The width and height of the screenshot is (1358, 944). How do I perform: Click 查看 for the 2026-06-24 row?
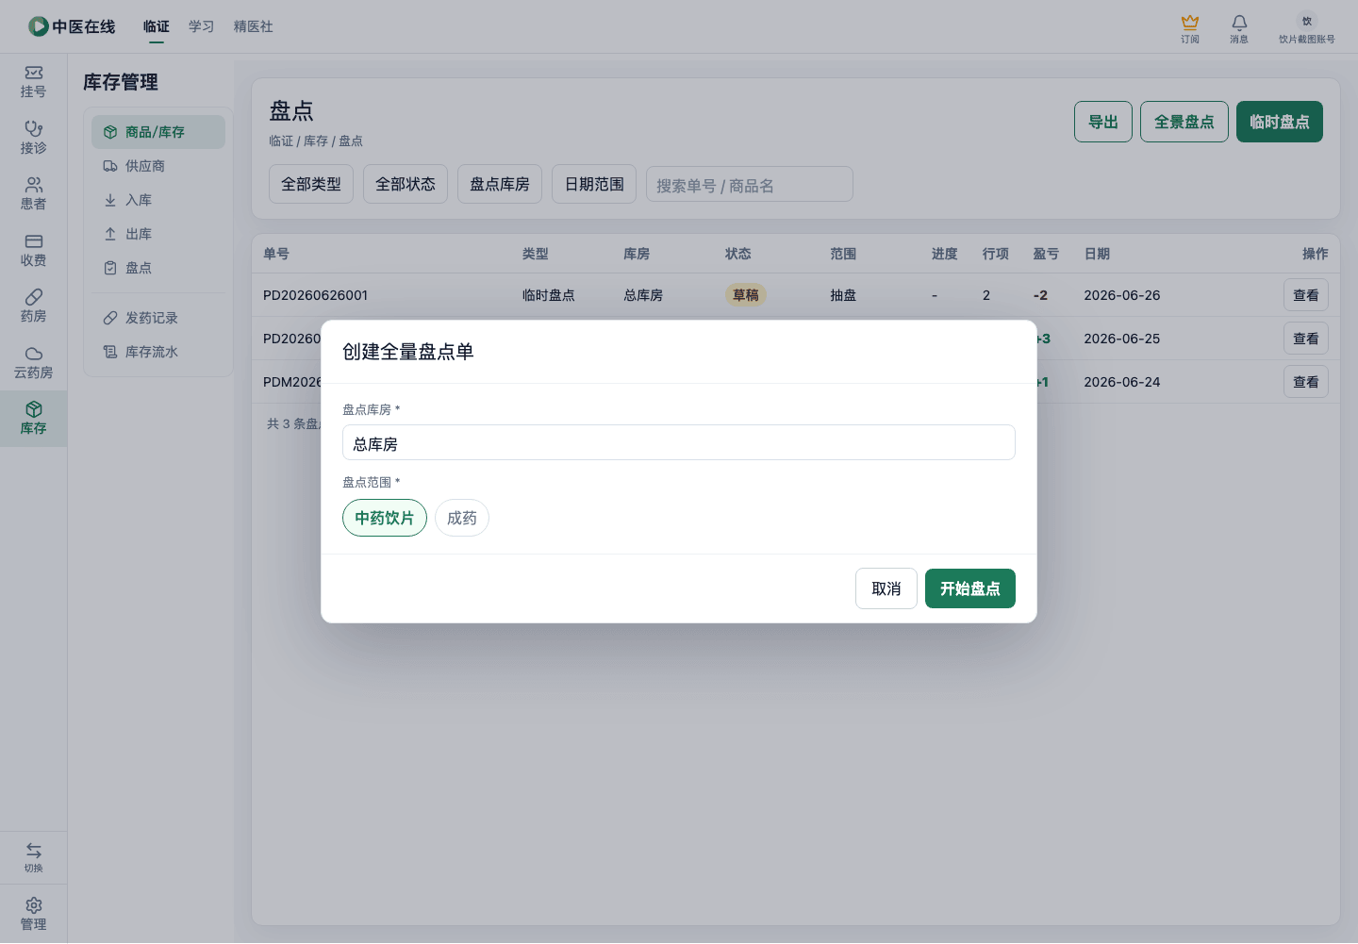tap(1306, 382)
